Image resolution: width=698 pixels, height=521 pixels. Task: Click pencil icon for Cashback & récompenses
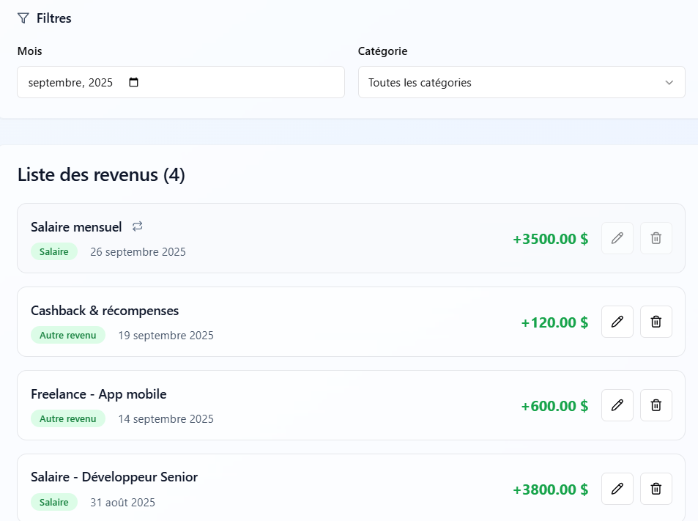(617, 322)
